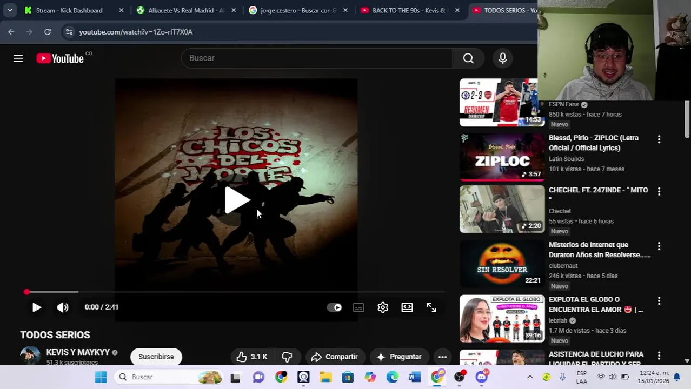Switch to BACK TO THE 90s tab
Image resolution: width=691 pixels, height=389 pixels.
pos(409,10)
